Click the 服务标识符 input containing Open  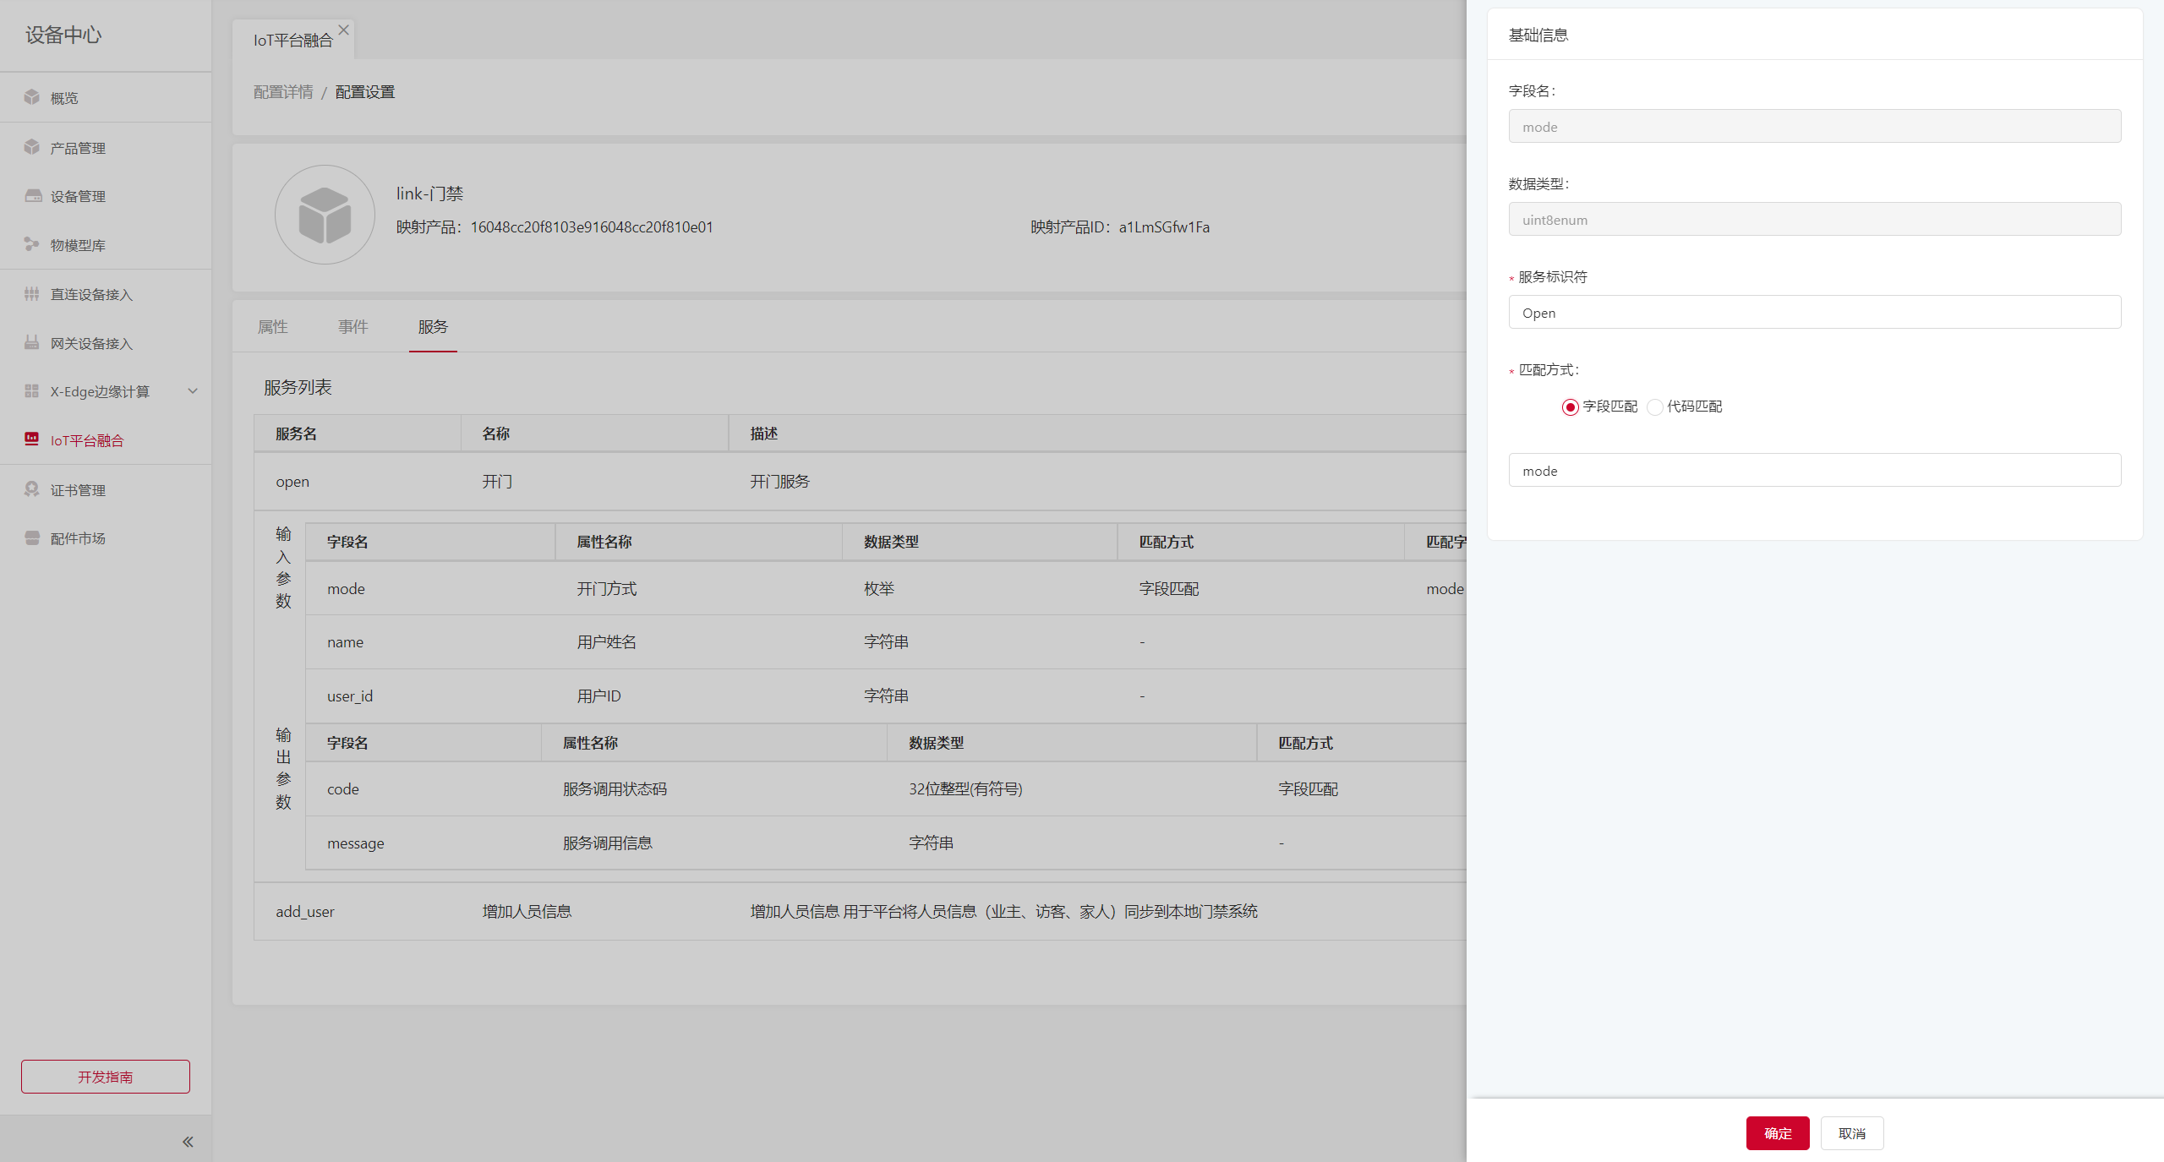[1814, 313]
